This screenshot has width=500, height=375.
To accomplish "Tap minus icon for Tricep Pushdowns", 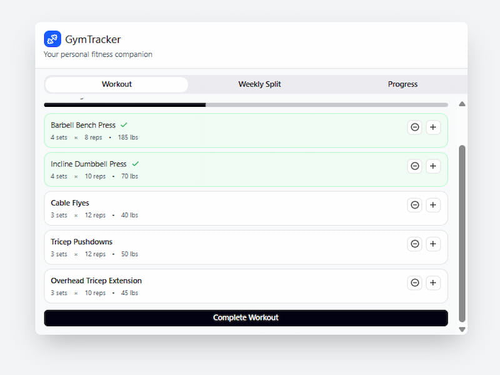I will point(414,244).
